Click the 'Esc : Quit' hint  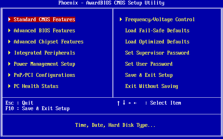click(20, 103)
